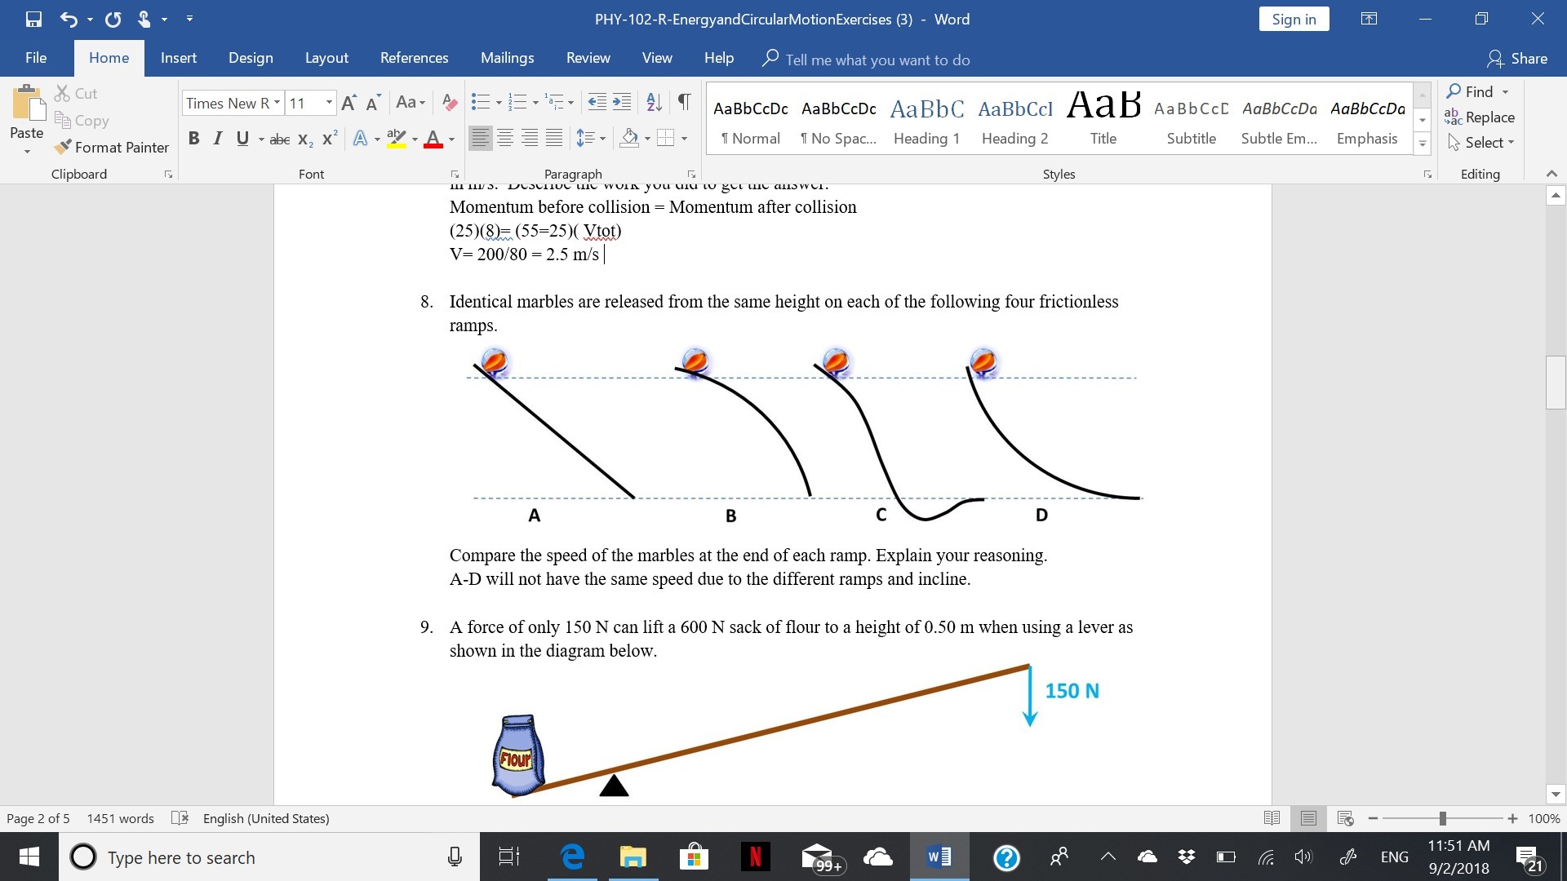Click Replace in the Editing group
Image resolution: width=1567 pixels, height=881 pixels.
pyautogui.click(x=1480, y=117)
